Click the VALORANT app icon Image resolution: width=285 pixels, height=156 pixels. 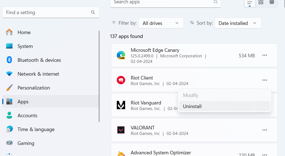(x=121, y=130)
